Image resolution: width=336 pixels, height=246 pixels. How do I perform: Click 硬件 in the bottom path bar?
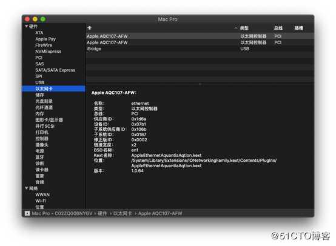102,213
